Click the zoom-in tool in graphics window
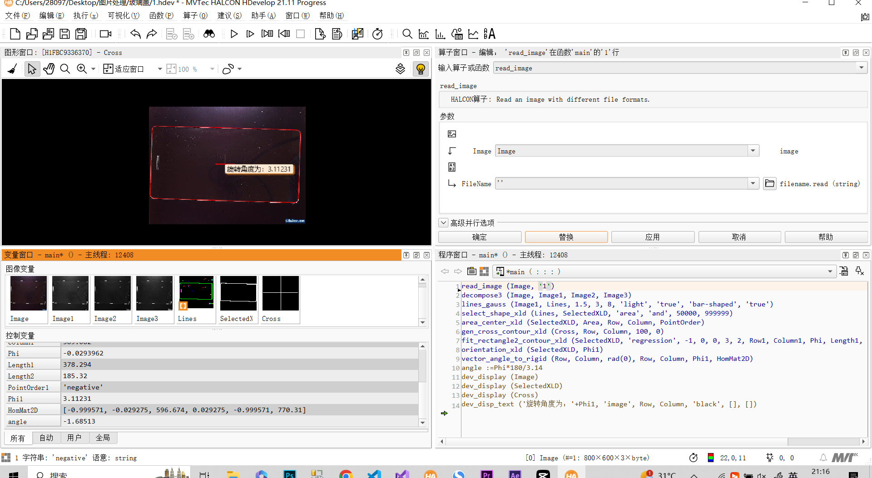This screenshot has height=478, width=872. pos(82,69)
